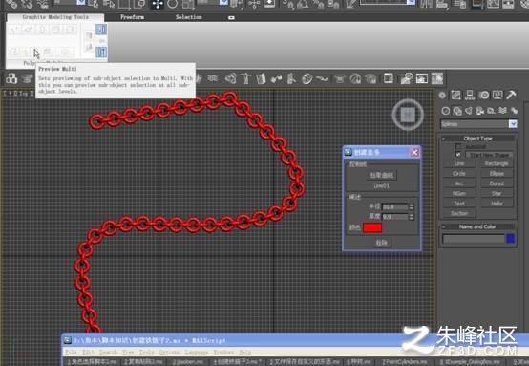Click the stacked cubes icon in lower toolbar

point(11,78)
